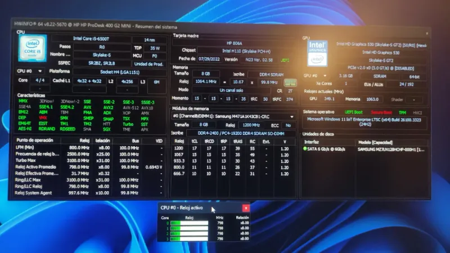
Task: Click the Un canal solo mode field
Action: pos(231,90)
